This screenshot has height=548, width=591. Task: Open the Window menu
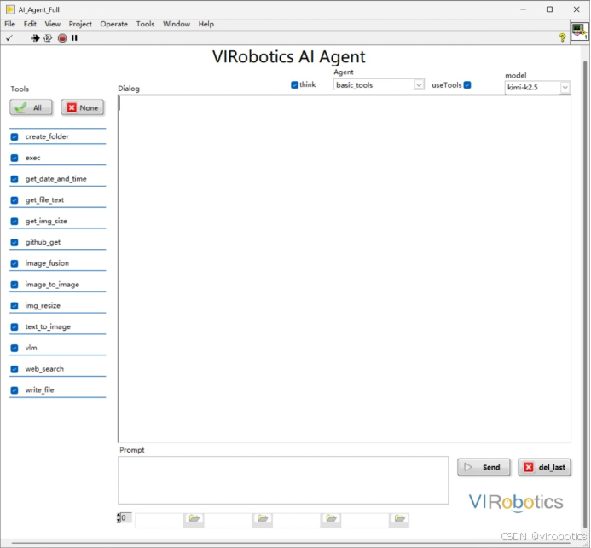pyautogui.click(x=177, y=24)
